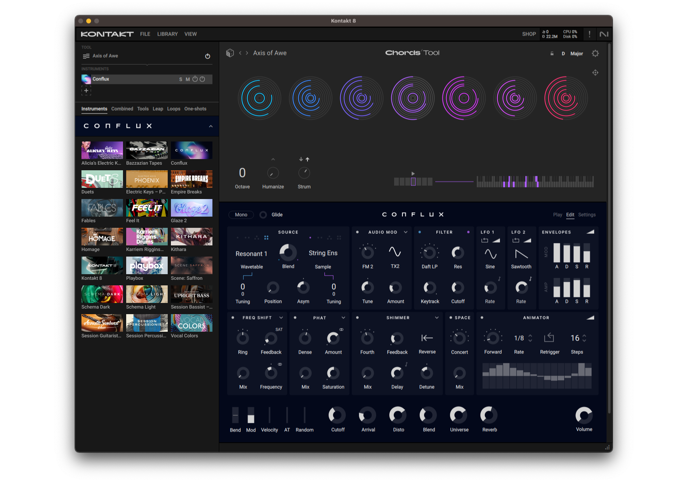Solo the Conflux instrument
Image resolution: width=688 pixels, height=482 pixels.
coord(180,80)
